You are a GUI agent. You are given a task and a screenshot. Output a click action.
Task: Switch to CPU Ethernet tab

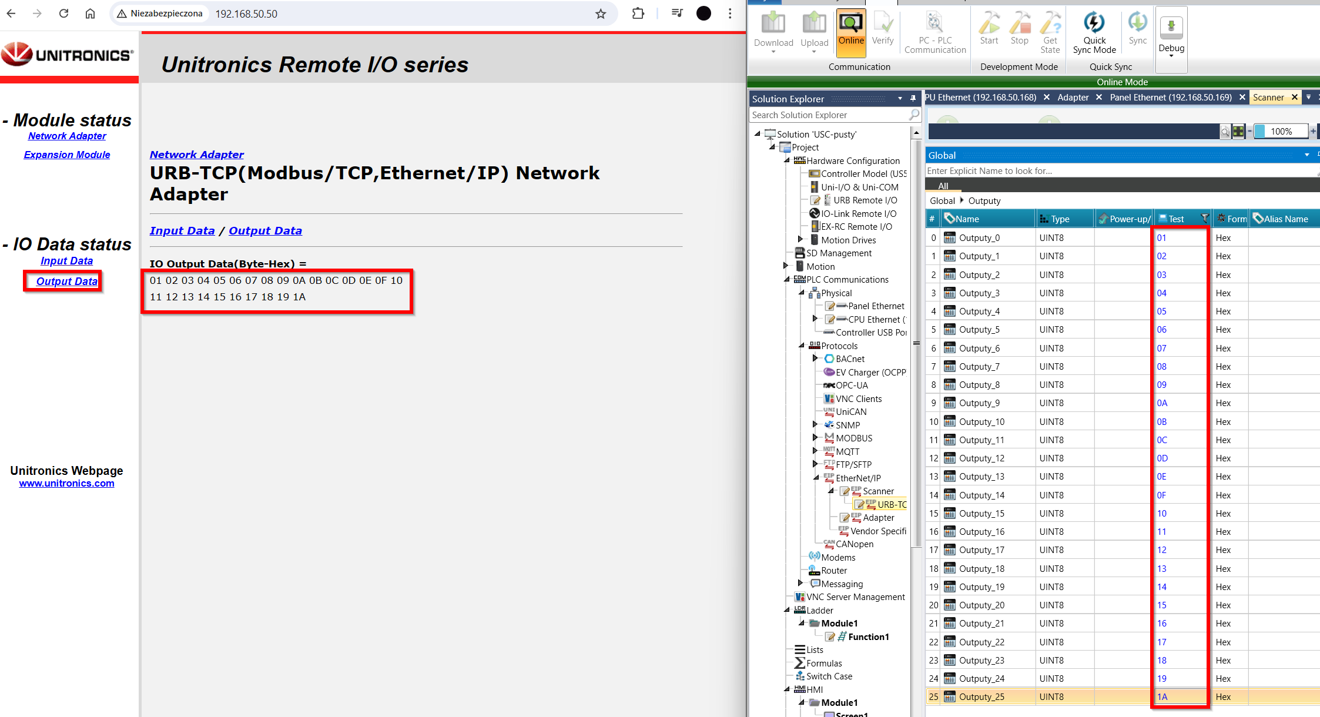(981, 98)
